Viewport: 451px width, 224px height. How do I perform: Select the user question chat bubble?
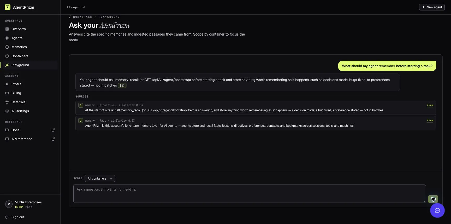(387, 66)
